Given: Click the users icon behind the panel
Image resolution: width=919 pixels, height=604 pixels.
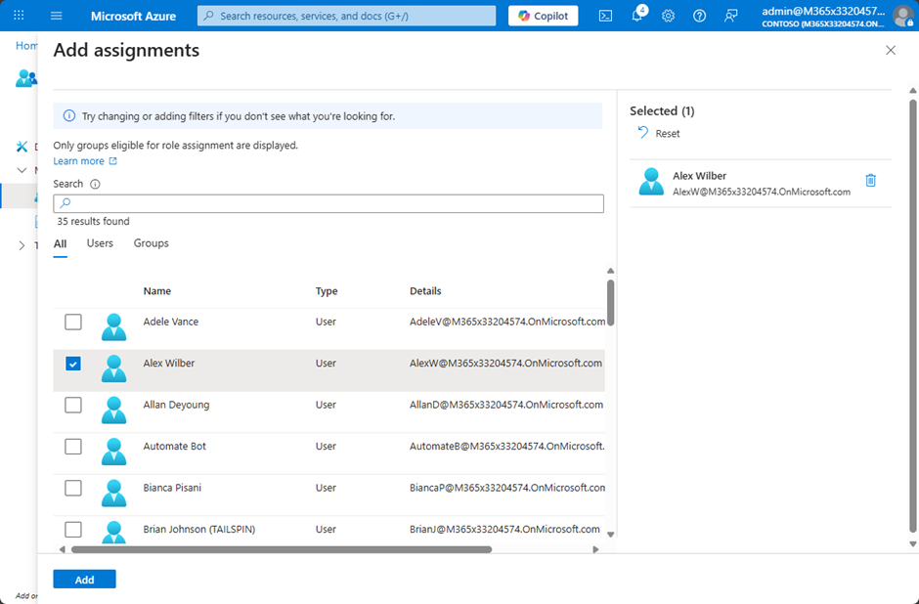Looking at the screenshot, I should click(26, 78).
